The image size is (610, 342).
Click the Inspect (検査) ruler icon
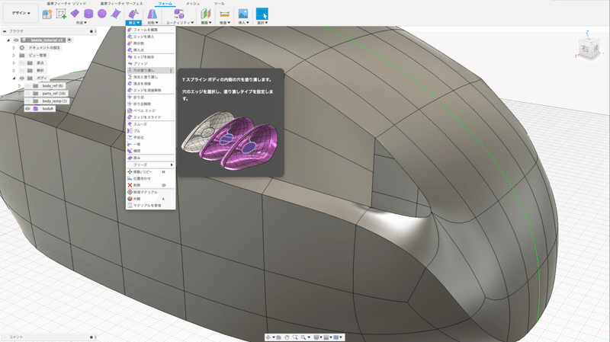coord(224,14)
